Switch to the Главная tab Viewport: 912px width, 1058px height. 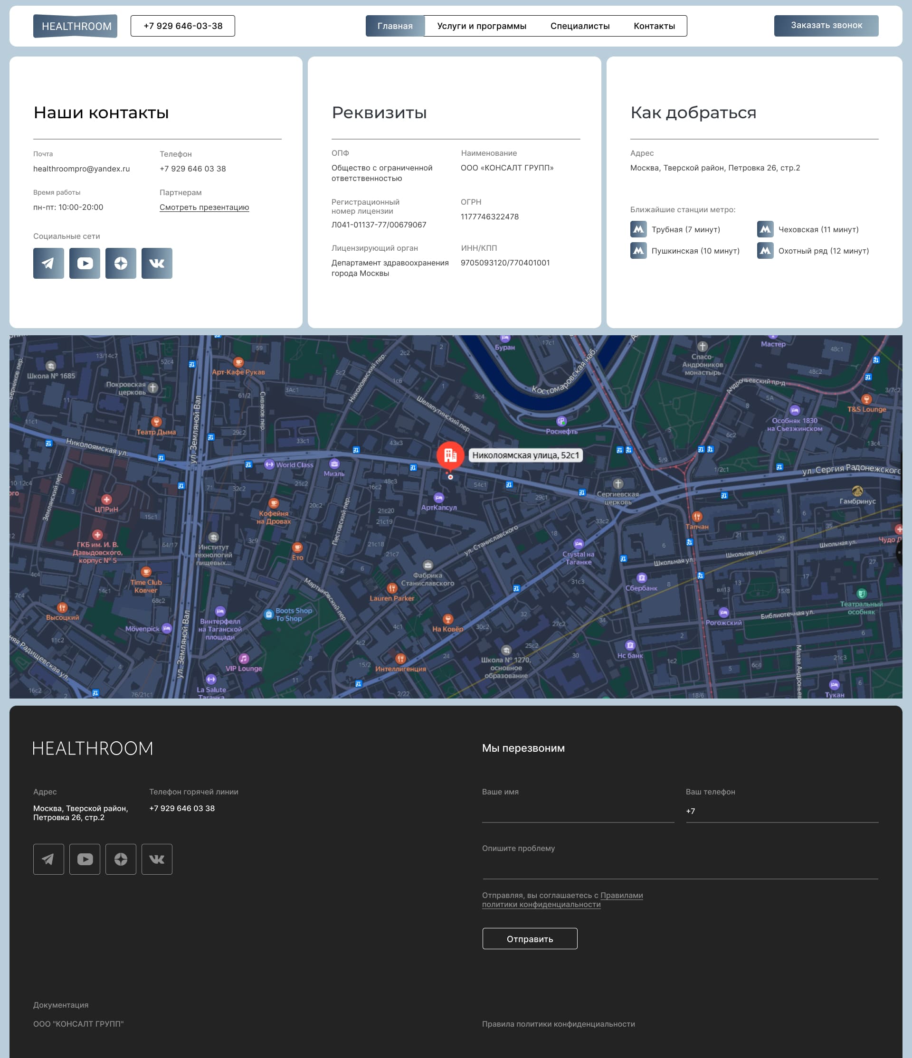tap(395, 26)
